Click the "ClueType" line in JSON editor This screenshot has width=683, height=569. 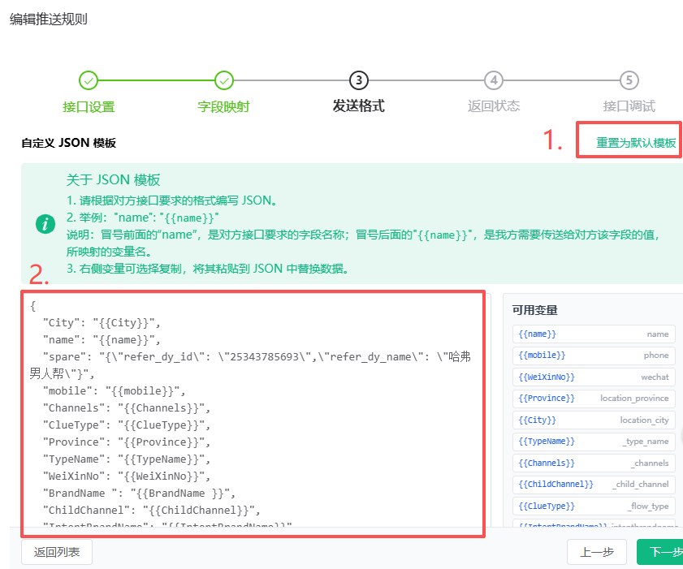[127, 425]
